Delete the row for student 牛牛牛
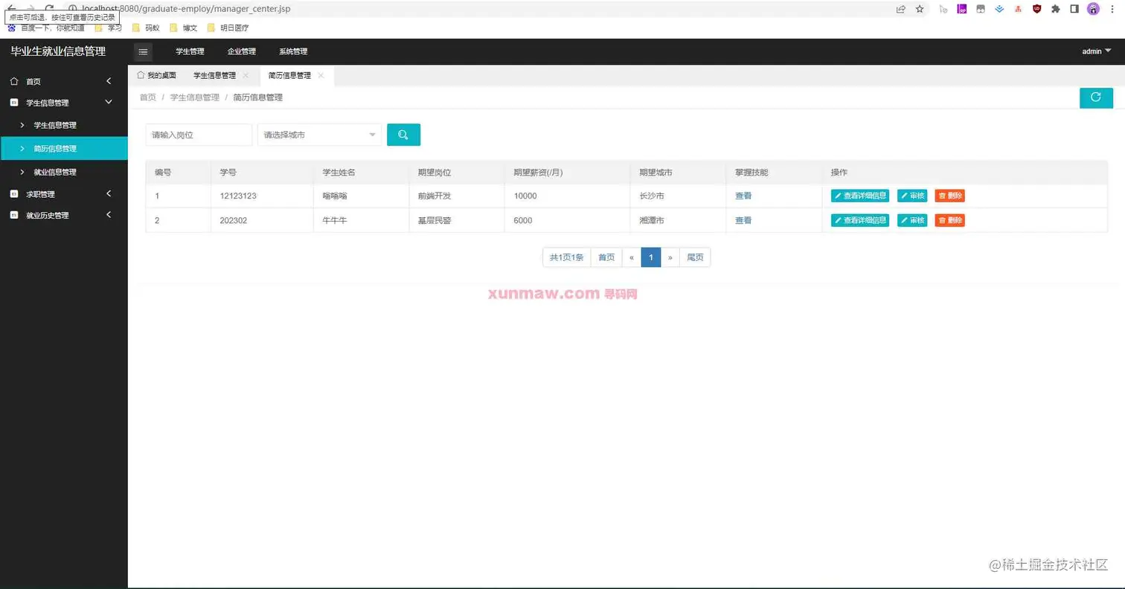This screenshot has width=1125, height=589. 950,220
